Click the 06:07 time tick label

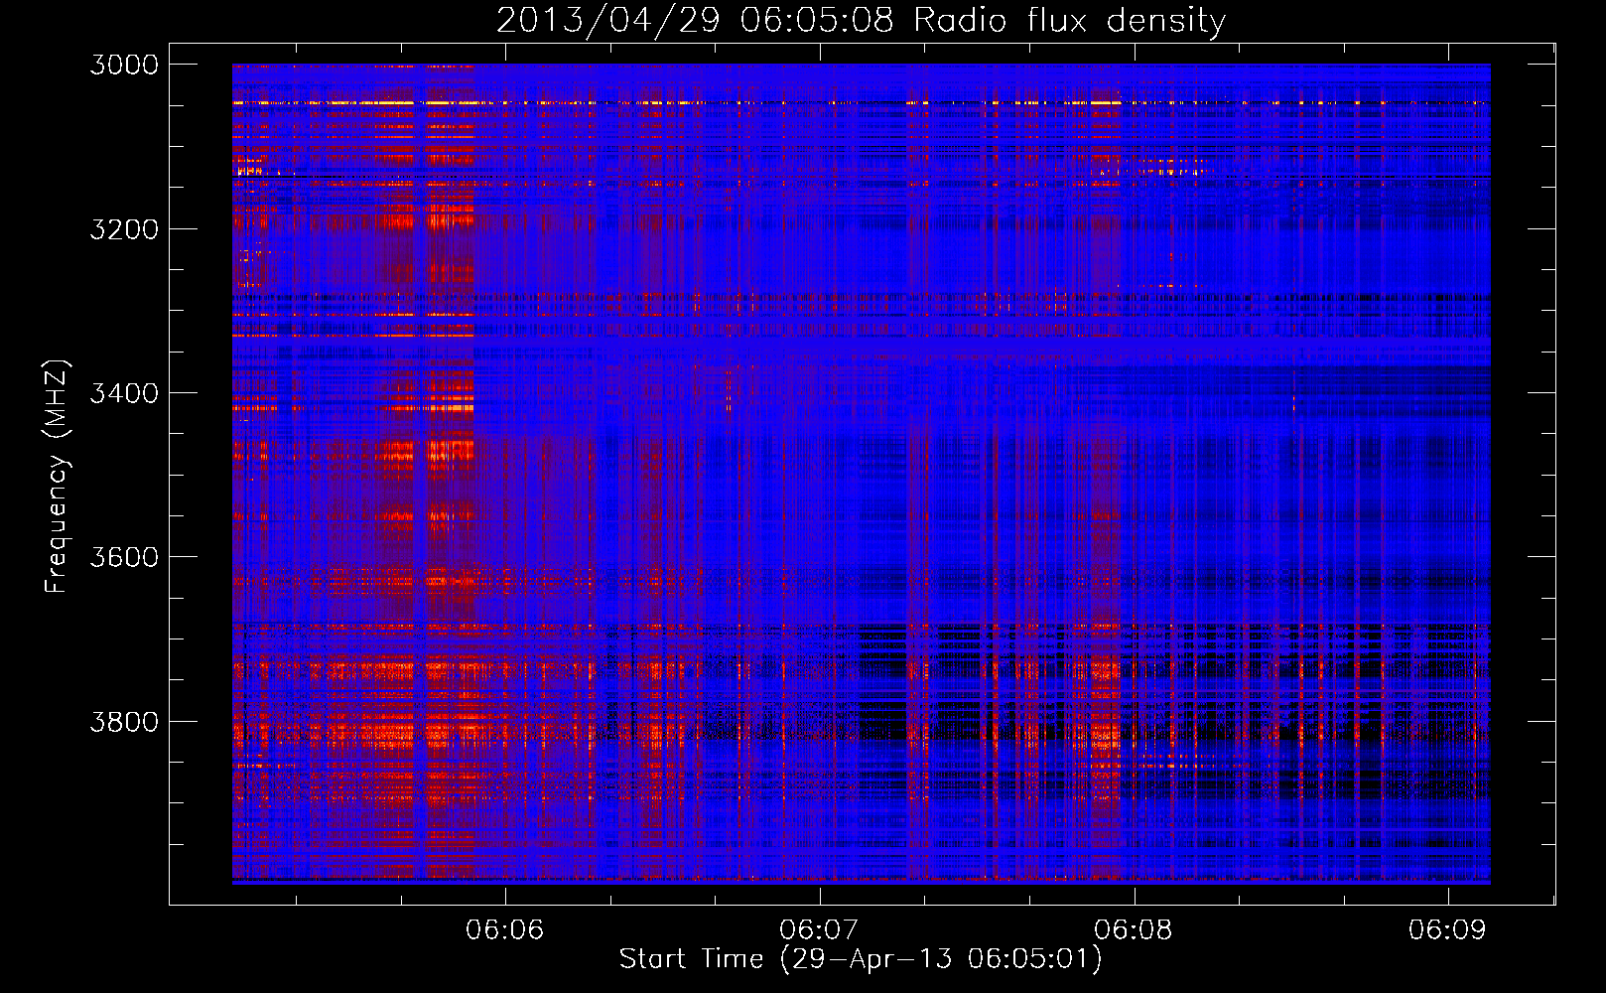[819, 929]
